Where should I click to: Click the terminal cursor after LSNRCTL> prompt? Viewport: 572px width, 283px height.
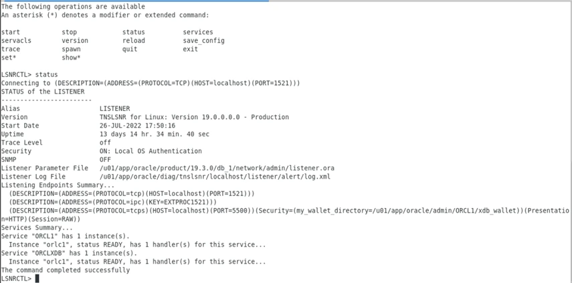coord(37,278)
